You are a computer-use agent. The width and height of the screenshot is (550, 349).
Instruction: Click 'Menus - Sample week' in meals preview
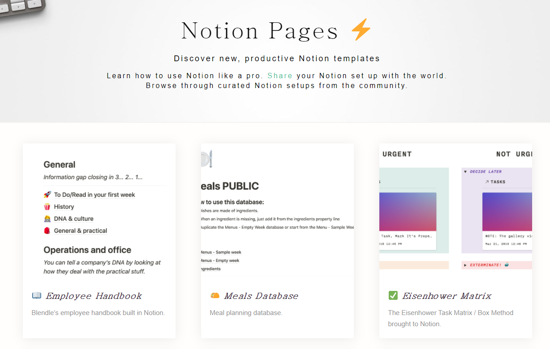pos(221,252)
